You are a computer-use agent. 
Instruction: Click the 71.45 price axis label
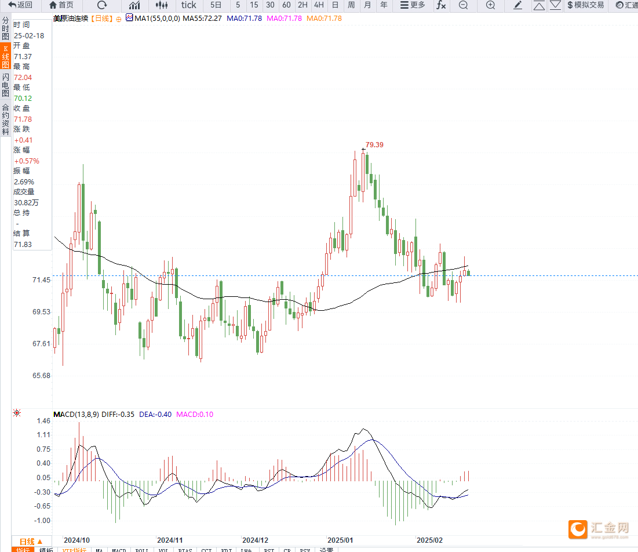click(x=42, y=280)
